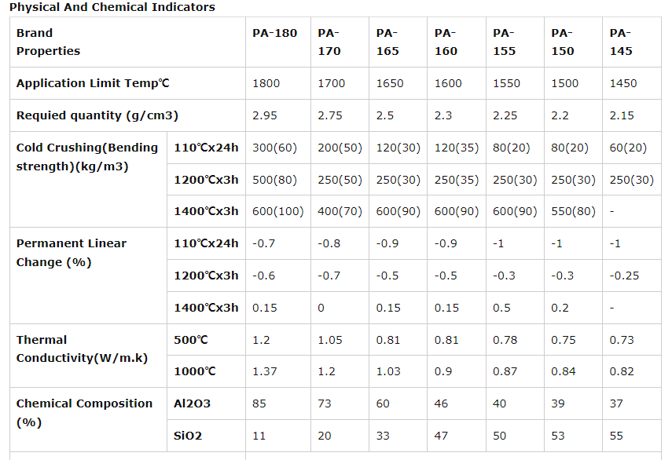Select the PA-160 brand header

pyautogui.click(x=445, y=42)
